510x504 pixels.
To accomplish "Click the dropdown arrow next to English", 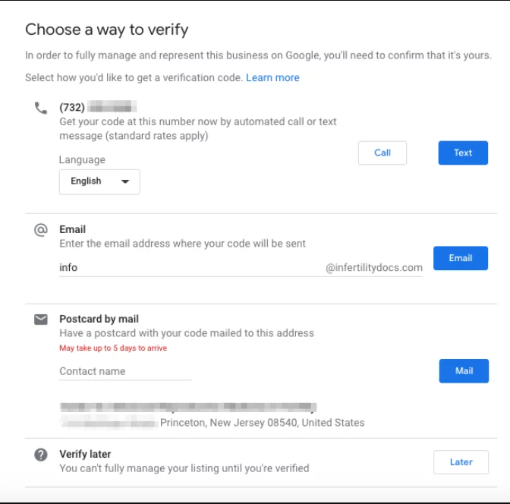I will pyautogui.click(x=125, y=181).
